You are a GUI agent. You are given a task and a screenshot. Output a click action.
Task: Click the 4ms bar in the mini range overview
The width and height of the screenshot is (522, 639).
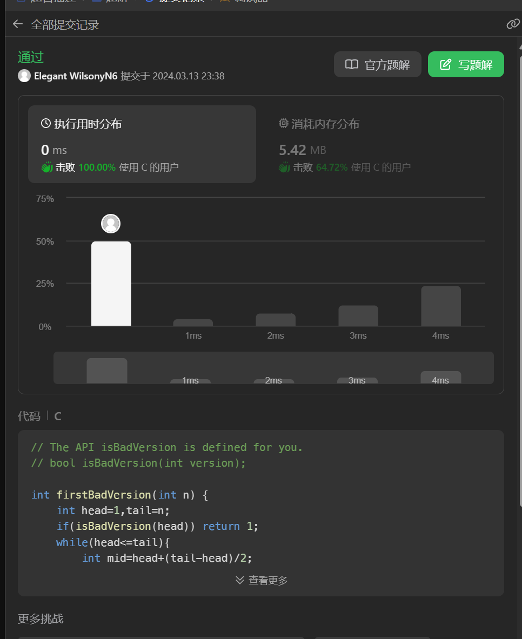(440, 377)
